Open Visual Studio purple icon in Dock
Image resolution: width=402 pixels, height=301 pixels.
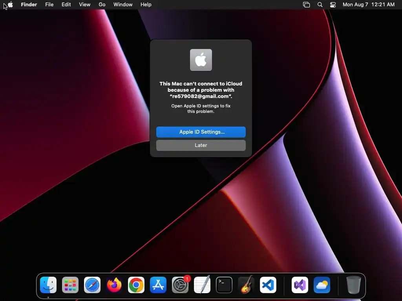[300, 285]
